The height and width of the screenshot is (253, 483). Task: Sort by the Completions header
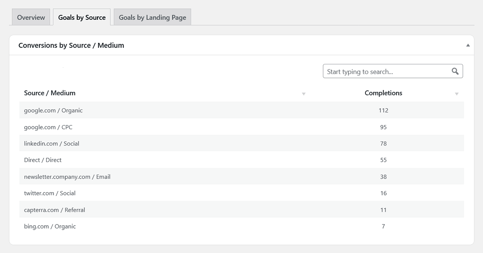(x=383, y=93)
